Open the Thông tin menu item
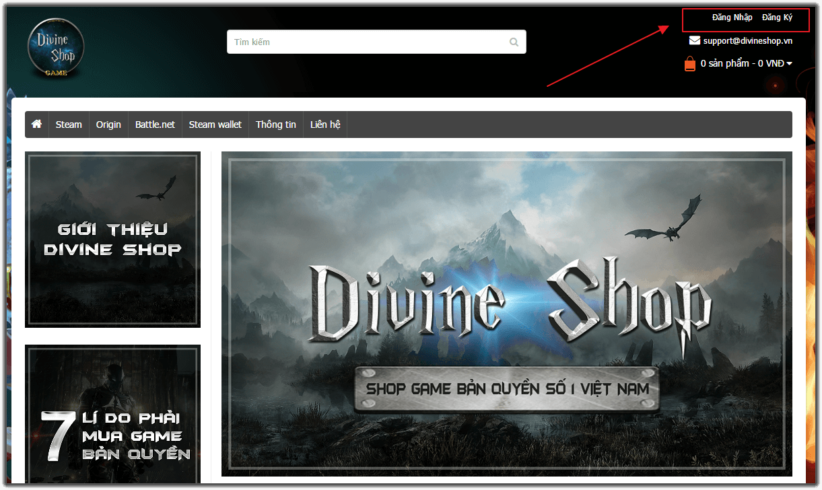 tap(275, 125)
